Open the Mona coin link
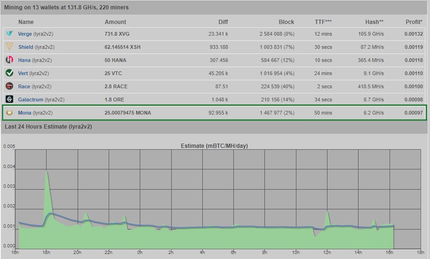The width and height of the screenshot is (430, 259). point(25,113)
